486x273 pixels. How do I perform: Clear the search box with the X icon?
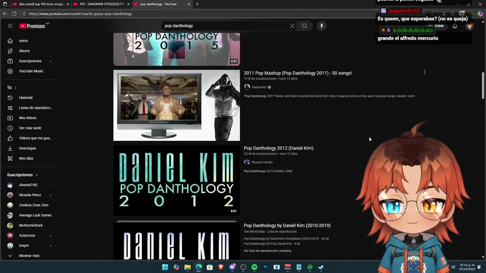[x=292, y=26]
